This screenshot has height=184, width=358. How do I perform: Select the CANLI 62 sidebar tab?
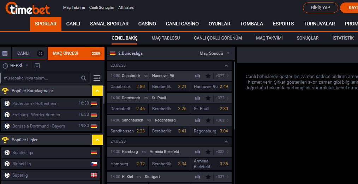coord(30,53)
